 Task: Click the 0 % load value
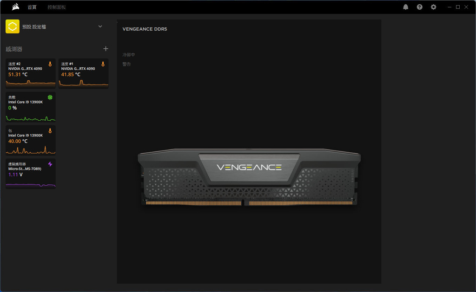tap(13, 108)
